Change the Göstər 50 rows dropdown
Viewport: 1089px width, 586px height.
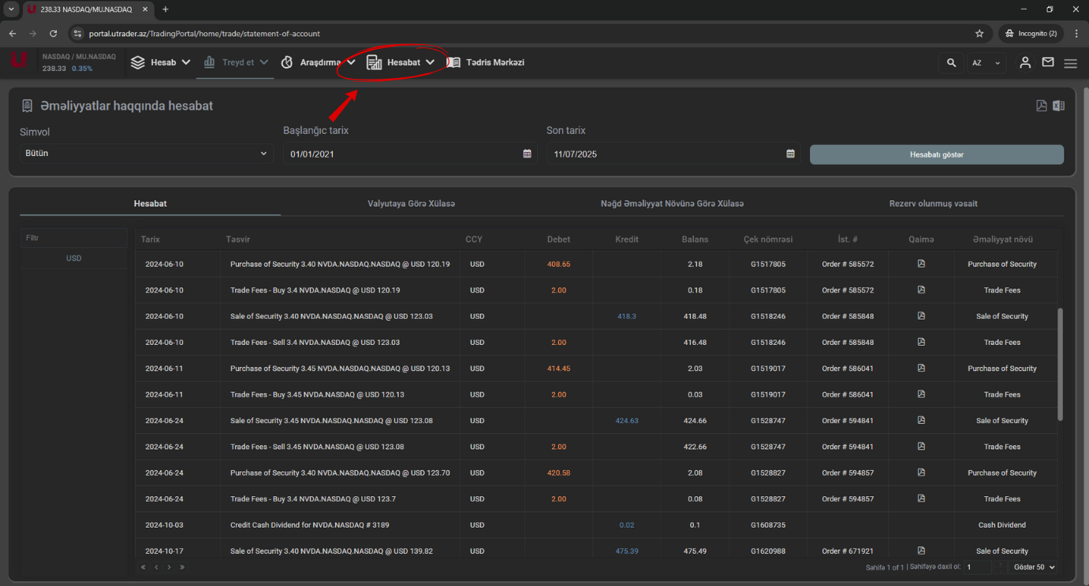tap(1035, 567)
